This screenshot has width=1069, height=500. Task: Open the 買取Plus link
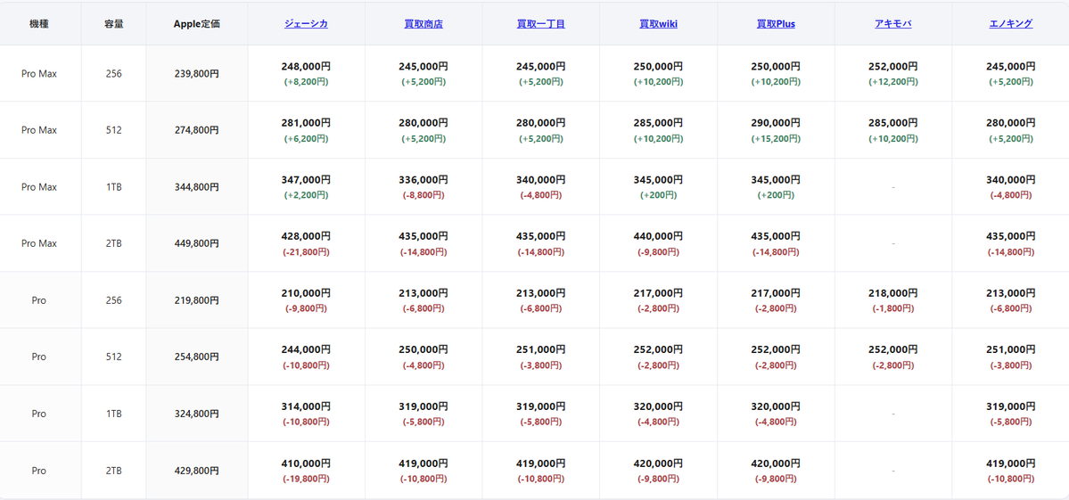(x=775, y=24)
